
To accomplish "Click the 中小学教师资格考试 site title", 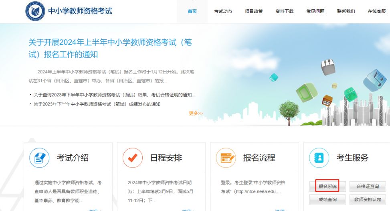I will (x=80, y=11).
